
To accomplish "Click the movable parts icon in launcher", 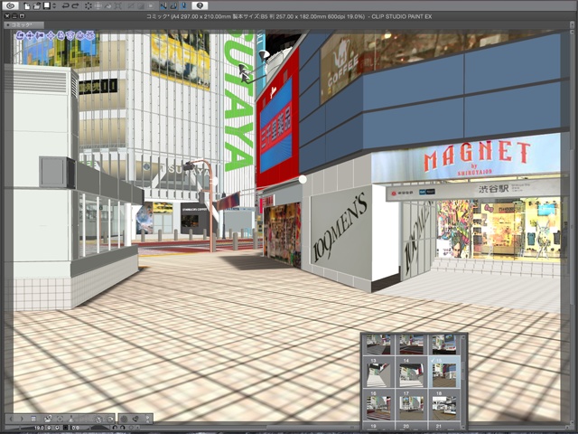I will (x=135, y=419).
